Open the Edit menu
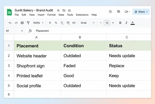155x104 pixels. tap(24, 15)
